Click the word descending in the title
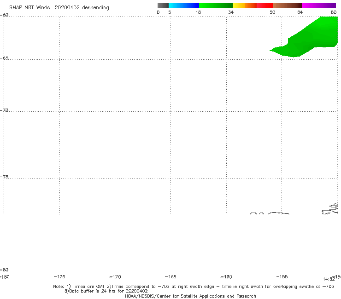Viewport: 341px width, 299px height. click(x=96, y=8)
